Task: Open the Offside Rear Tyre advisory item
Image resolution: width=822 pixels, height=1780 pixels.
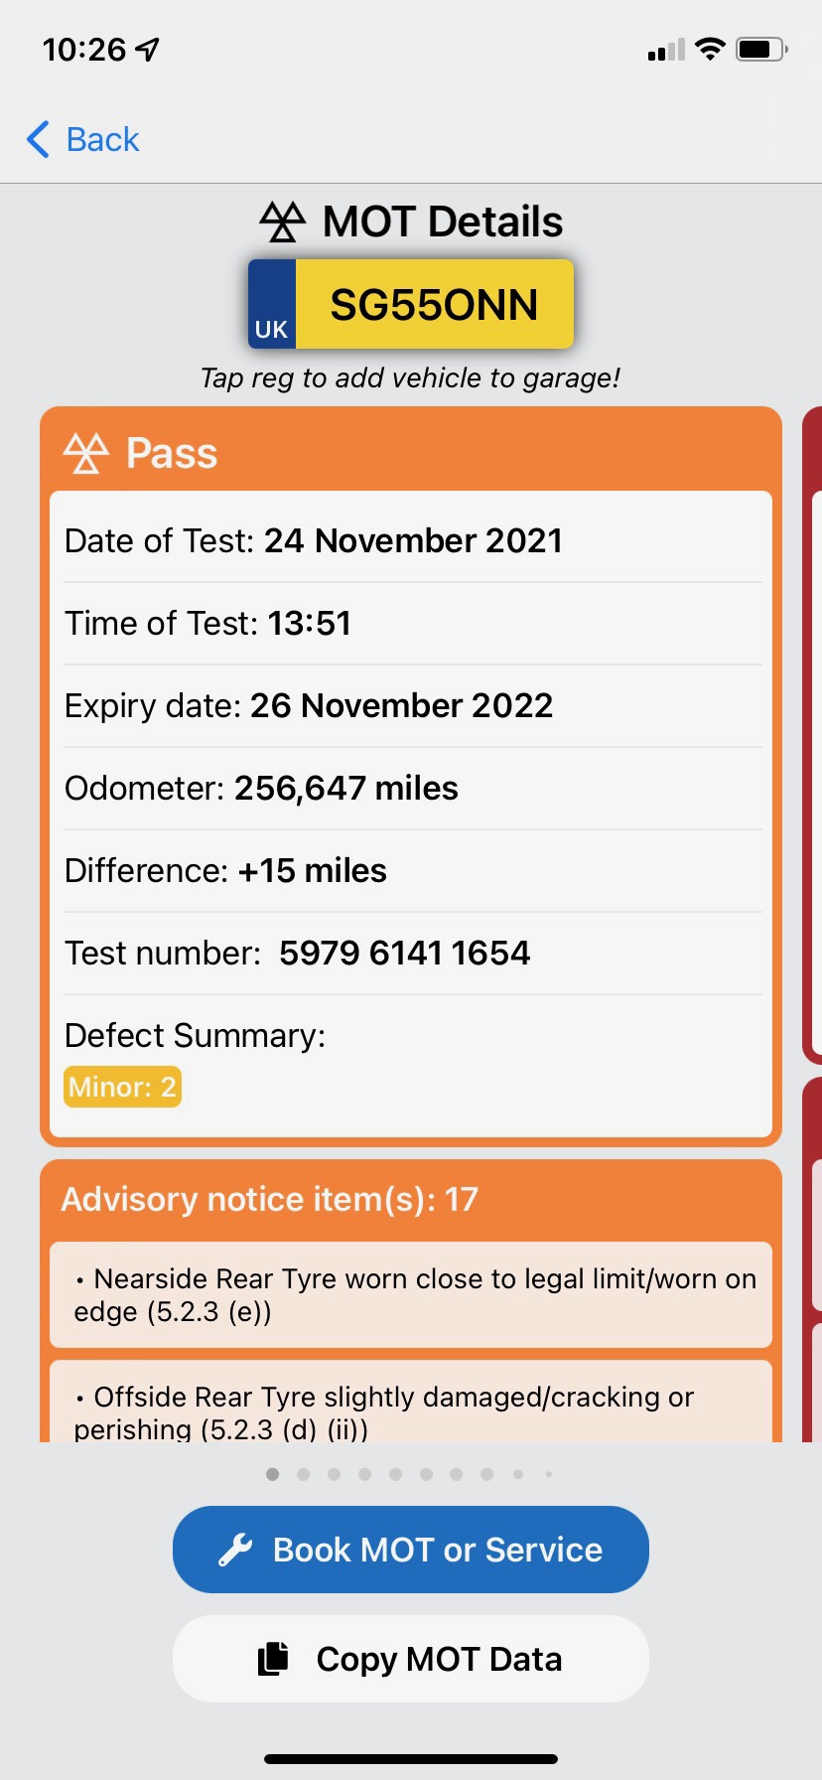Action: (411, 1410)
